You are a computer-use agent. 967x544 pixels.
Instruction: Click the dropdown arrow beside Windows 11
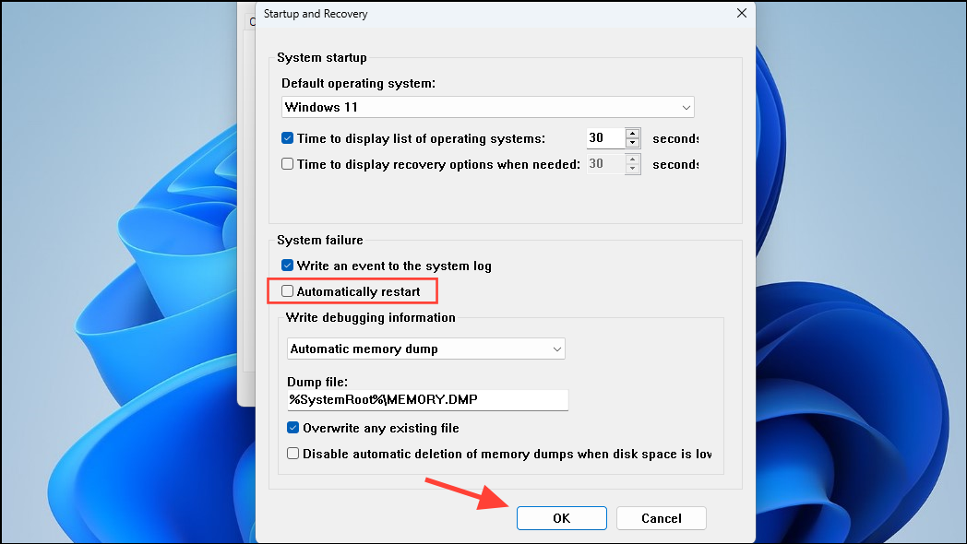686,107
